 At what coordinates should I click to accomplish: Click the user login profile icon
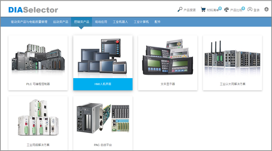point(250,10)
